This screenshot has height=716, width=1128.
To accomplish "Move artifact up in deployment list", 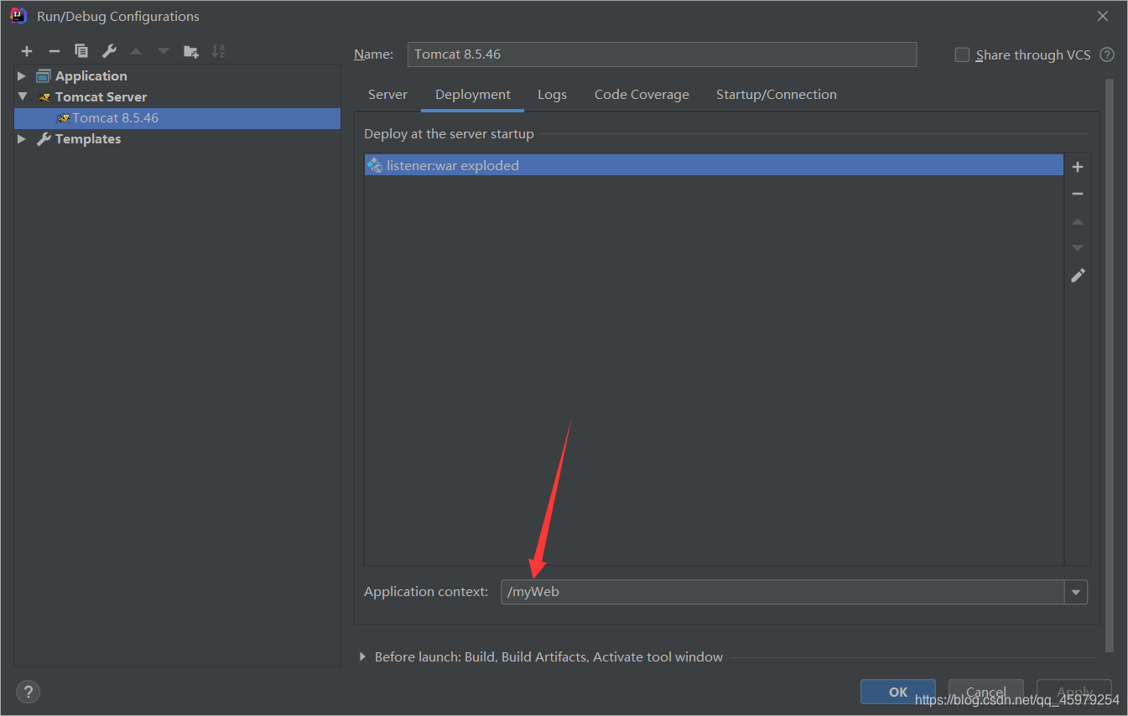I will click(x=1078, y=221).
